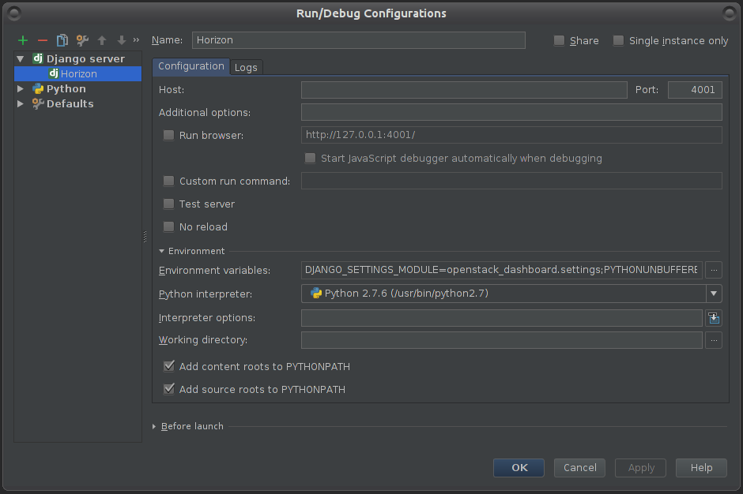Apply the configuration changes

[640, 467]
